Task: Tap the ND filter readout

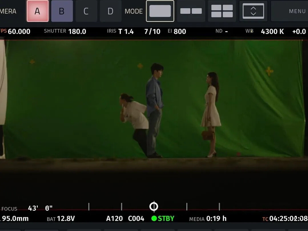Action: 222,31
